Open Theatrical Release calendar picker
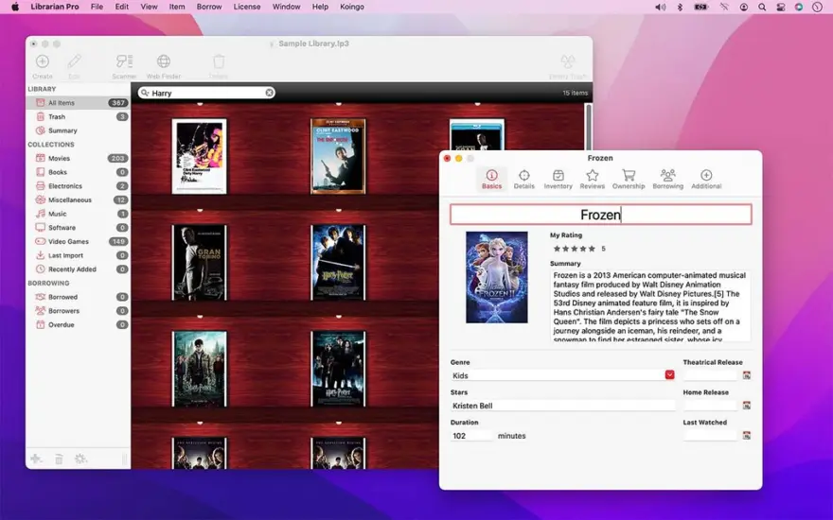Image resolution: width=833 pixels, height=520 pixels. pos(747,375)
